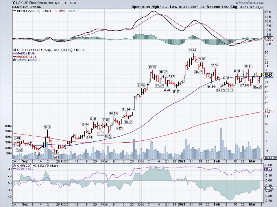The image size is (277, 207).
Task: Click the -0.152 CMF value tag
Action: [269, 188]
